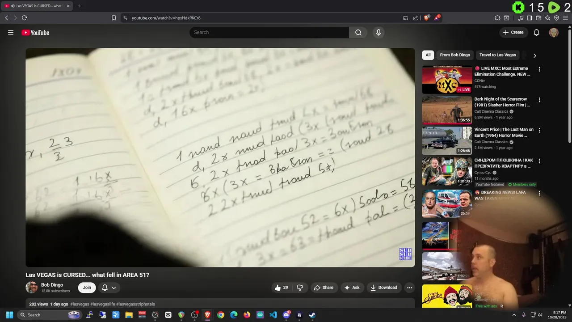Open Bob Dingo channel avatar
Screen dimensions: 572x322
(32, 288)
